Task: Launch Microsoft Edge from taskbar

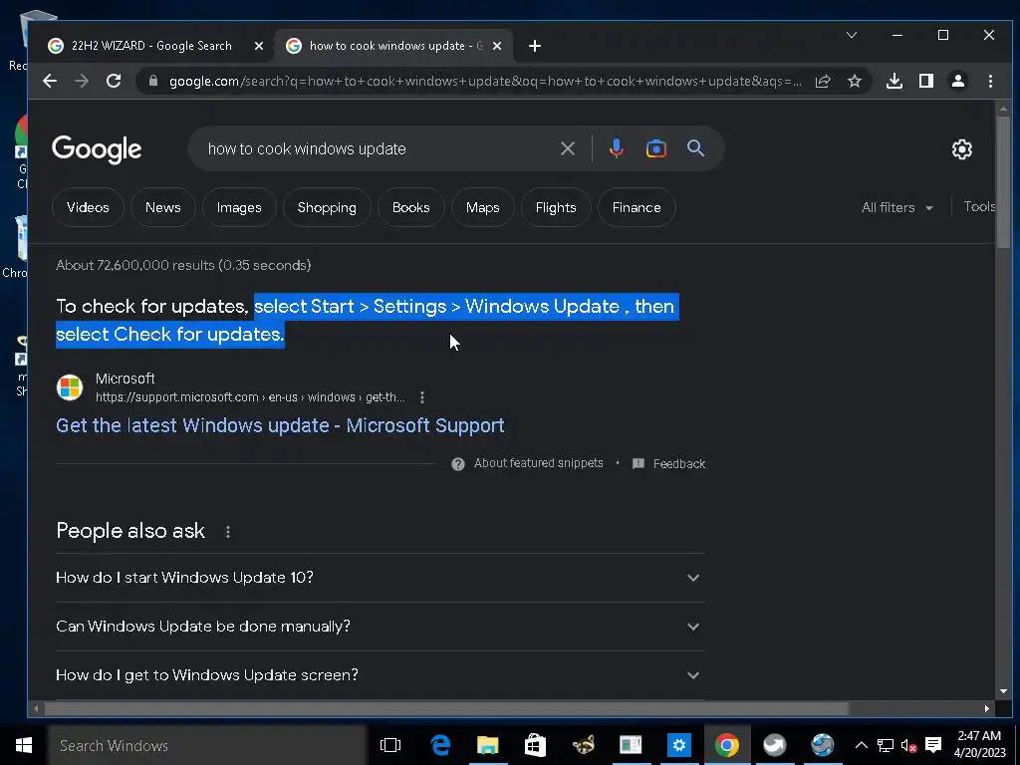Action: [x=440, y=745]
